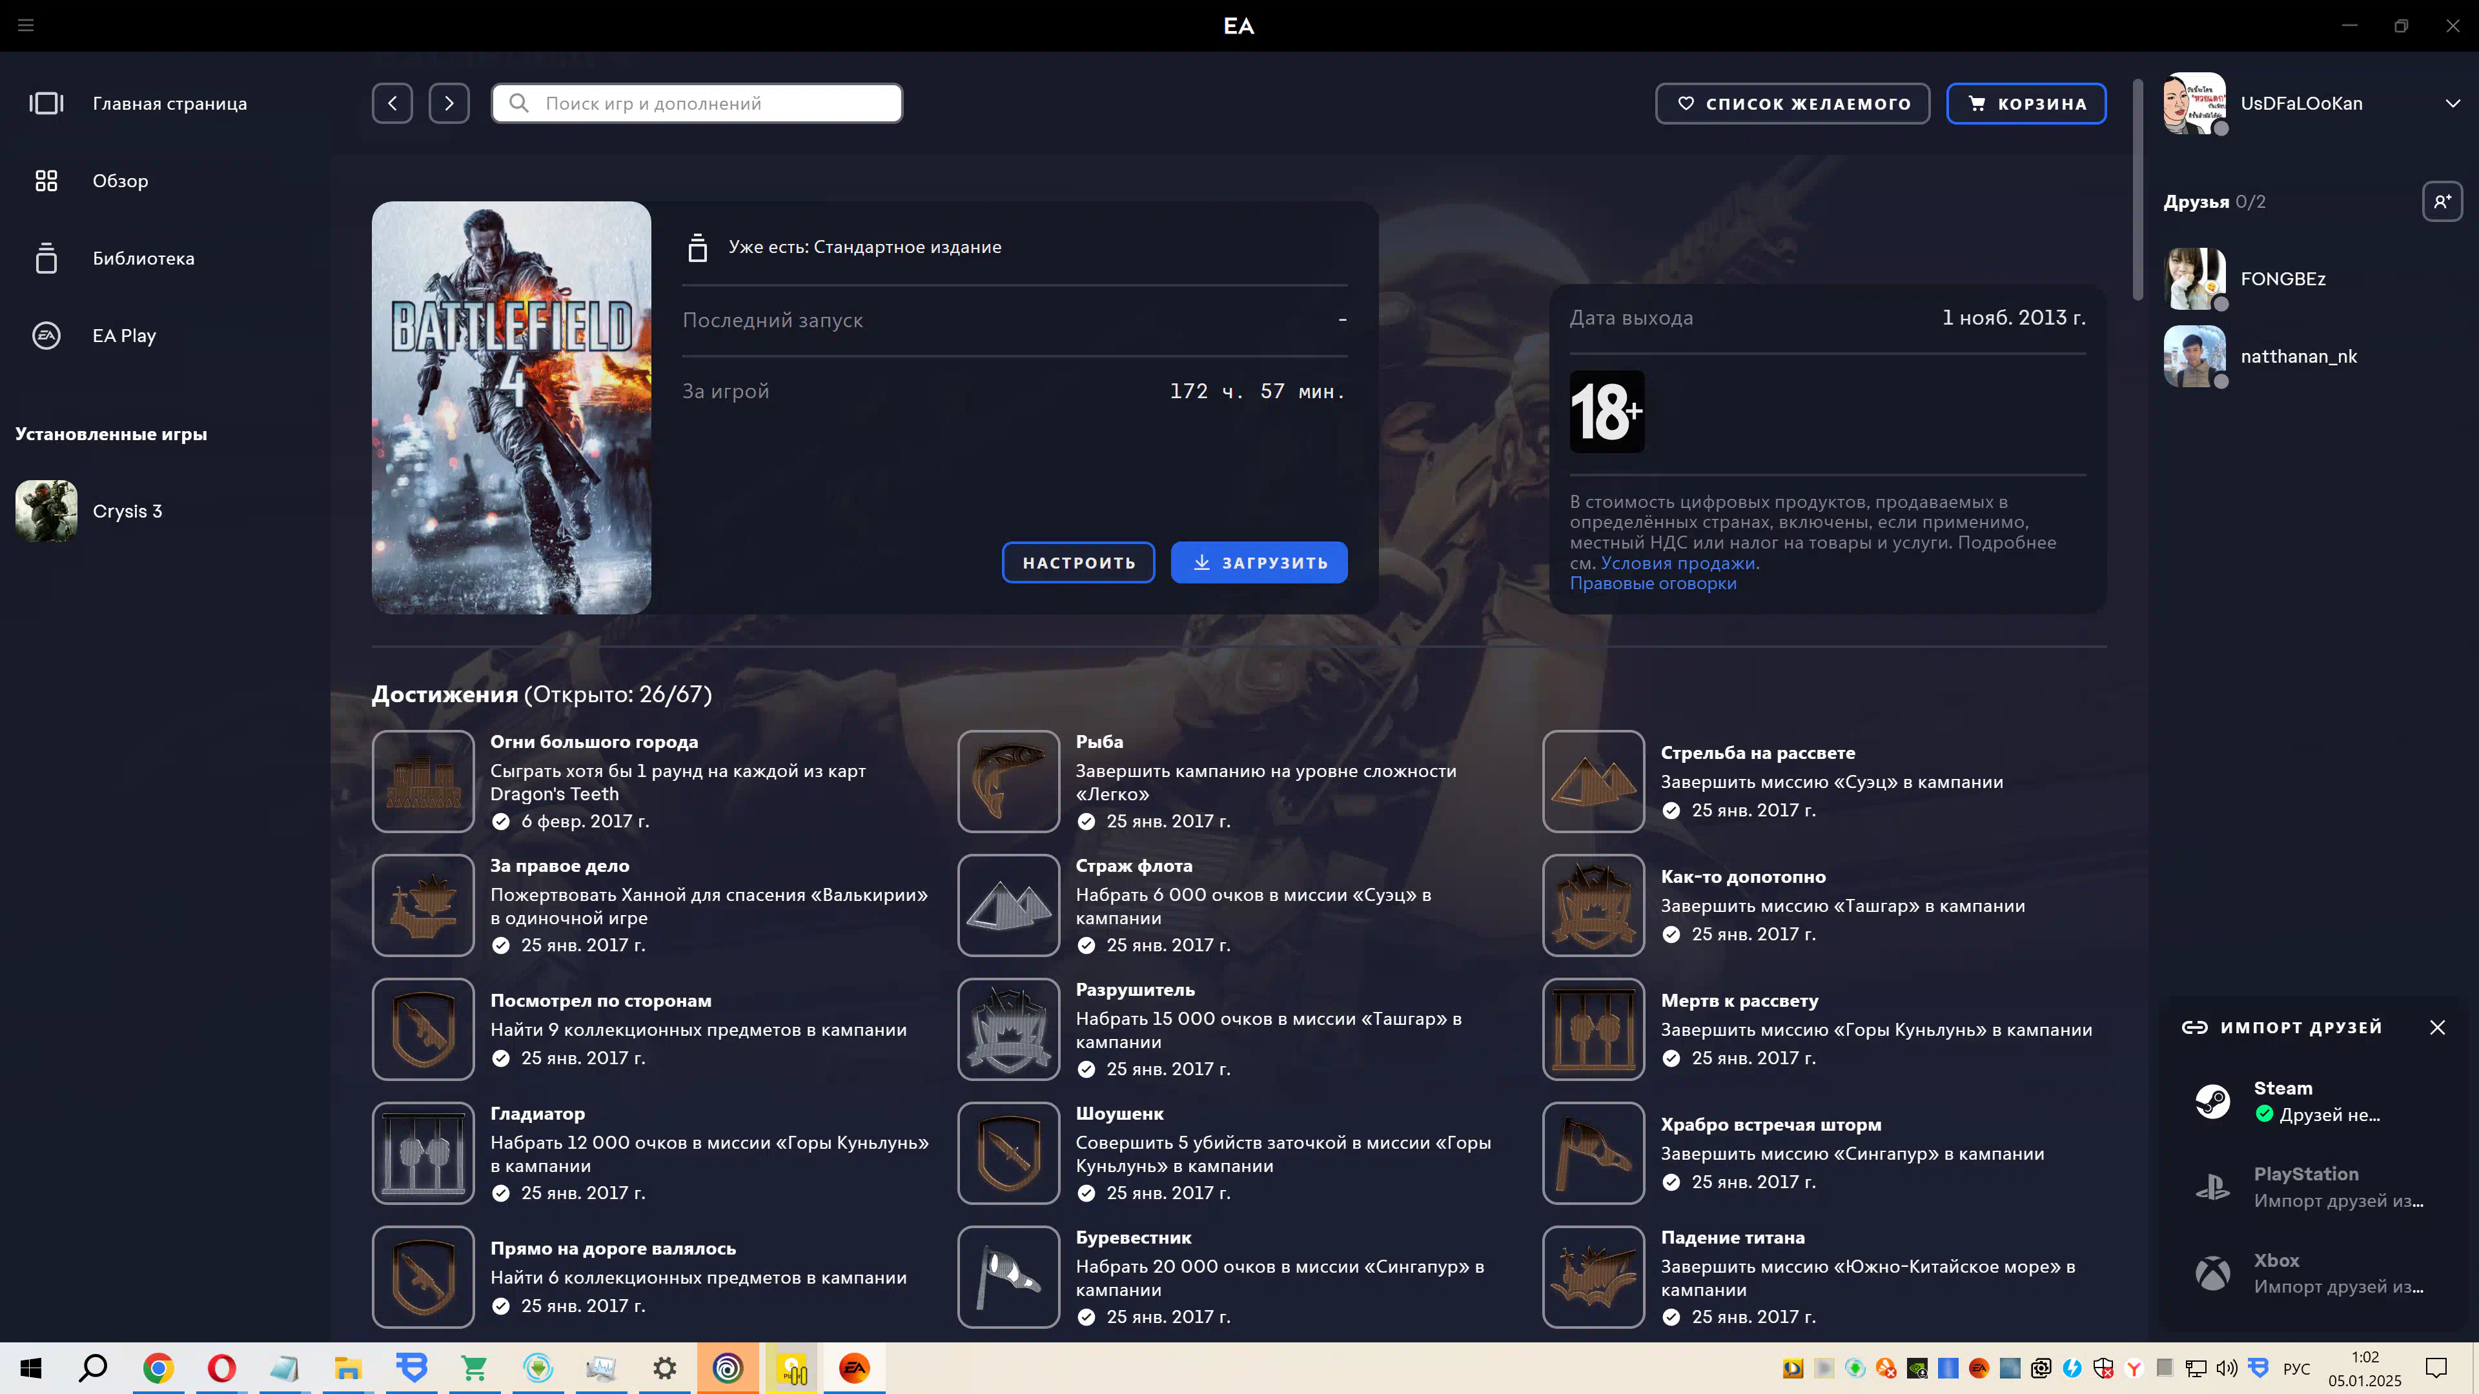
Task: Navigate back with left arrow button
Action: pyautogui.click(x=393, y=103)
